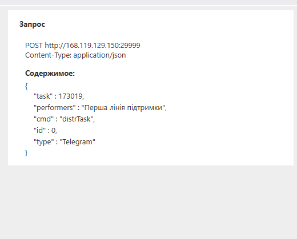The image size is (297, 239).
Task: Click the empty gray area below request panel
Action: 148,201
